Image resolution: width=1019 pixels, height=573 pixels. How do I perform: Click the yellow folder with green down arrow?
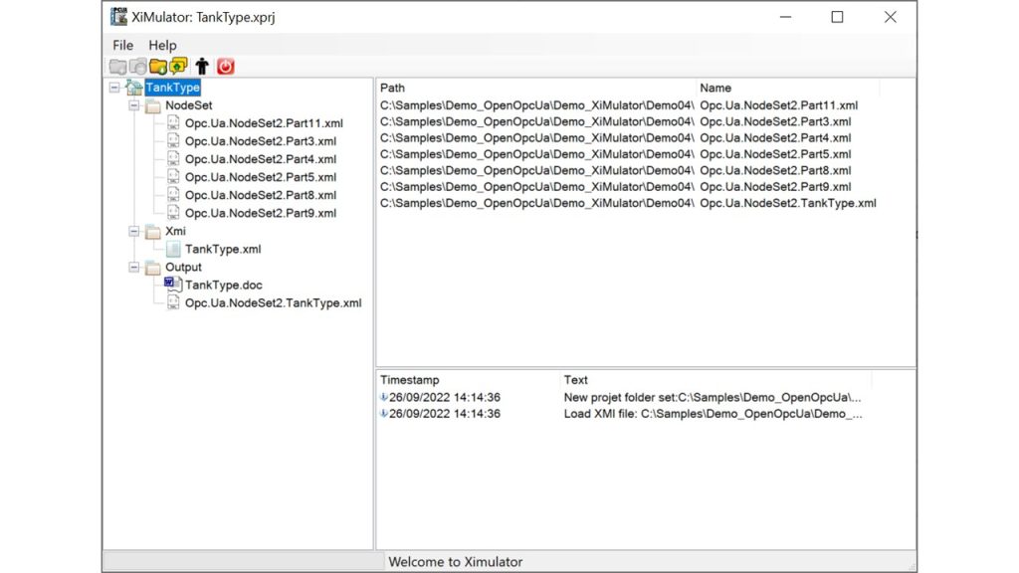(157, 67)
